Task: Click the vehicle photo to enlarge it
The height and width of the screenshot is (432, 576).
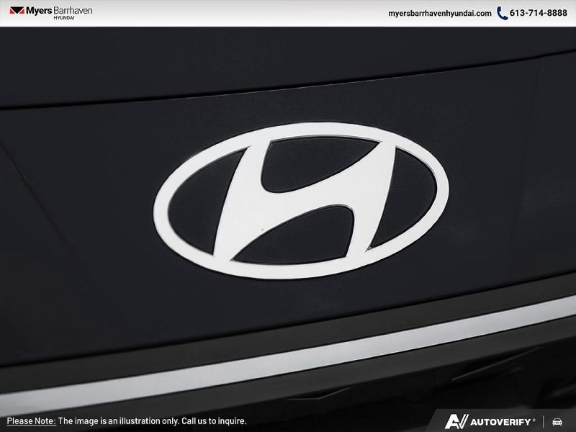Action: (288, 216)
